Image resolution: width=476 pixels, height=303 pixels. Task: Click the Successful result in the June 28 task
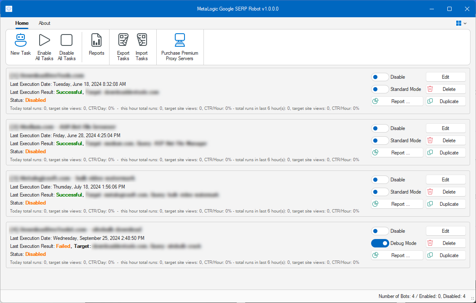[69, 143]
